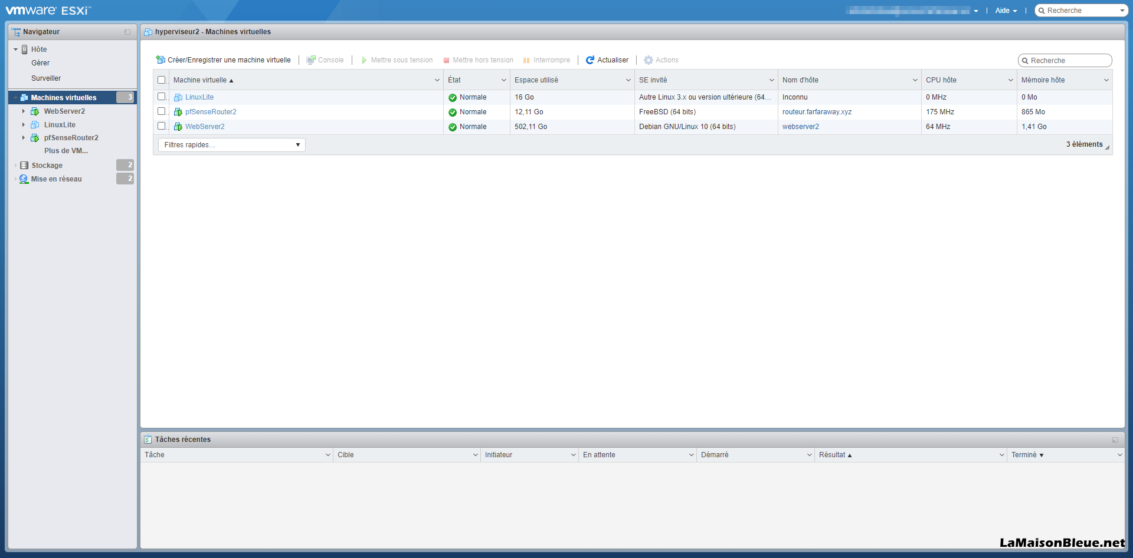The image size is (1133, 558).
Task: Minimize the Navigateur panel with its corner icon
Action: click(x=127, y=32)
